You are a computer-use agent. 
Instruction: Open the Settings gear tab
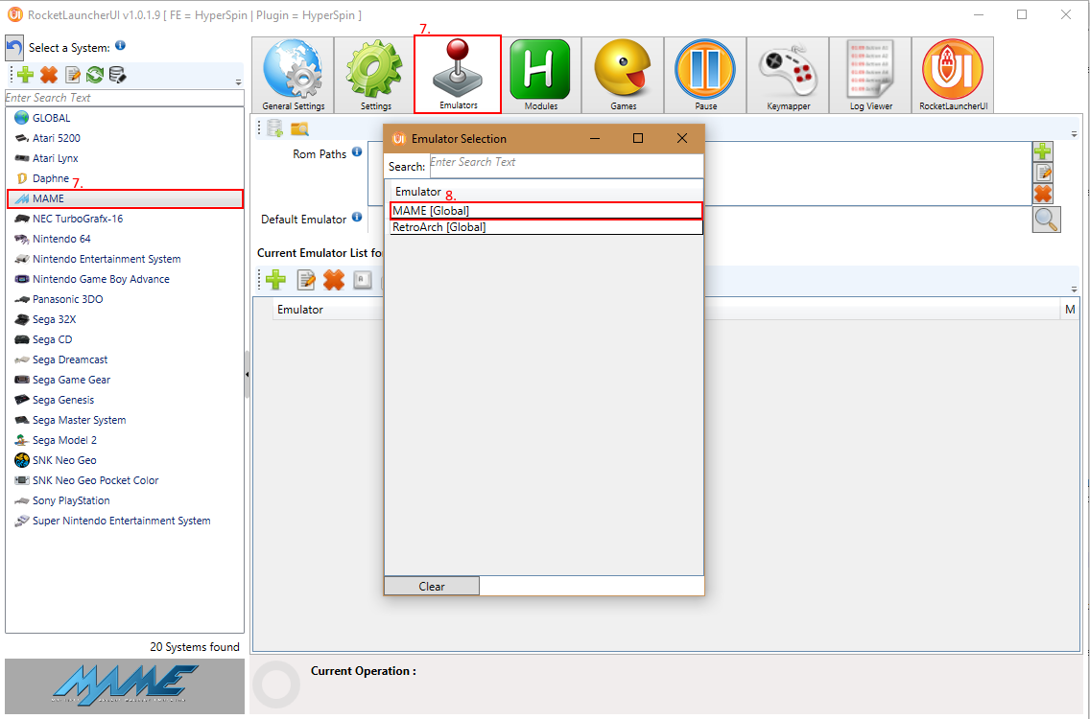point(375,75)
